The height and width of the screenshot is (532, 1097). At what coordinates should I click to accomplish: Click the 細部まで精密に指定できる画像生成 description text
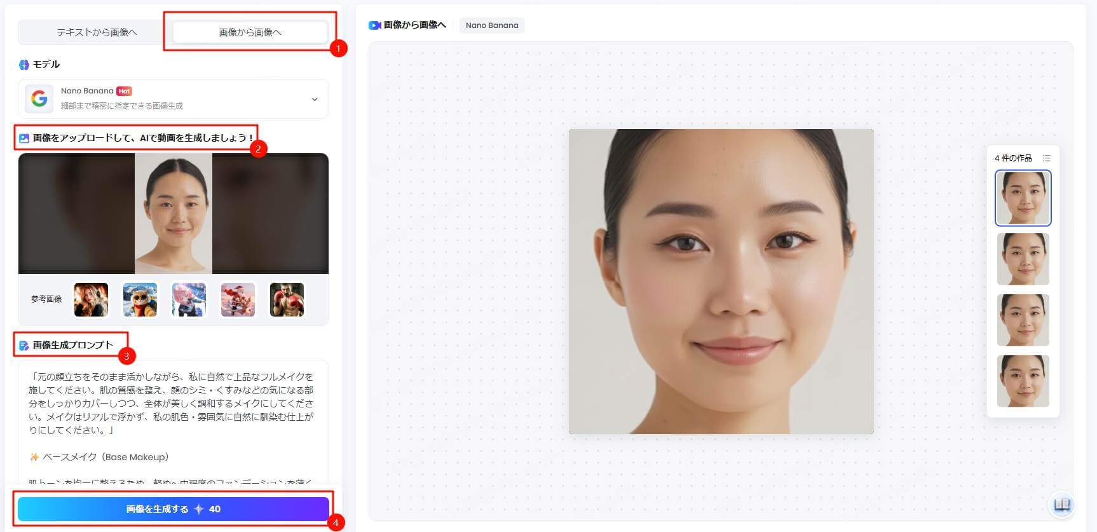point(122,106)
